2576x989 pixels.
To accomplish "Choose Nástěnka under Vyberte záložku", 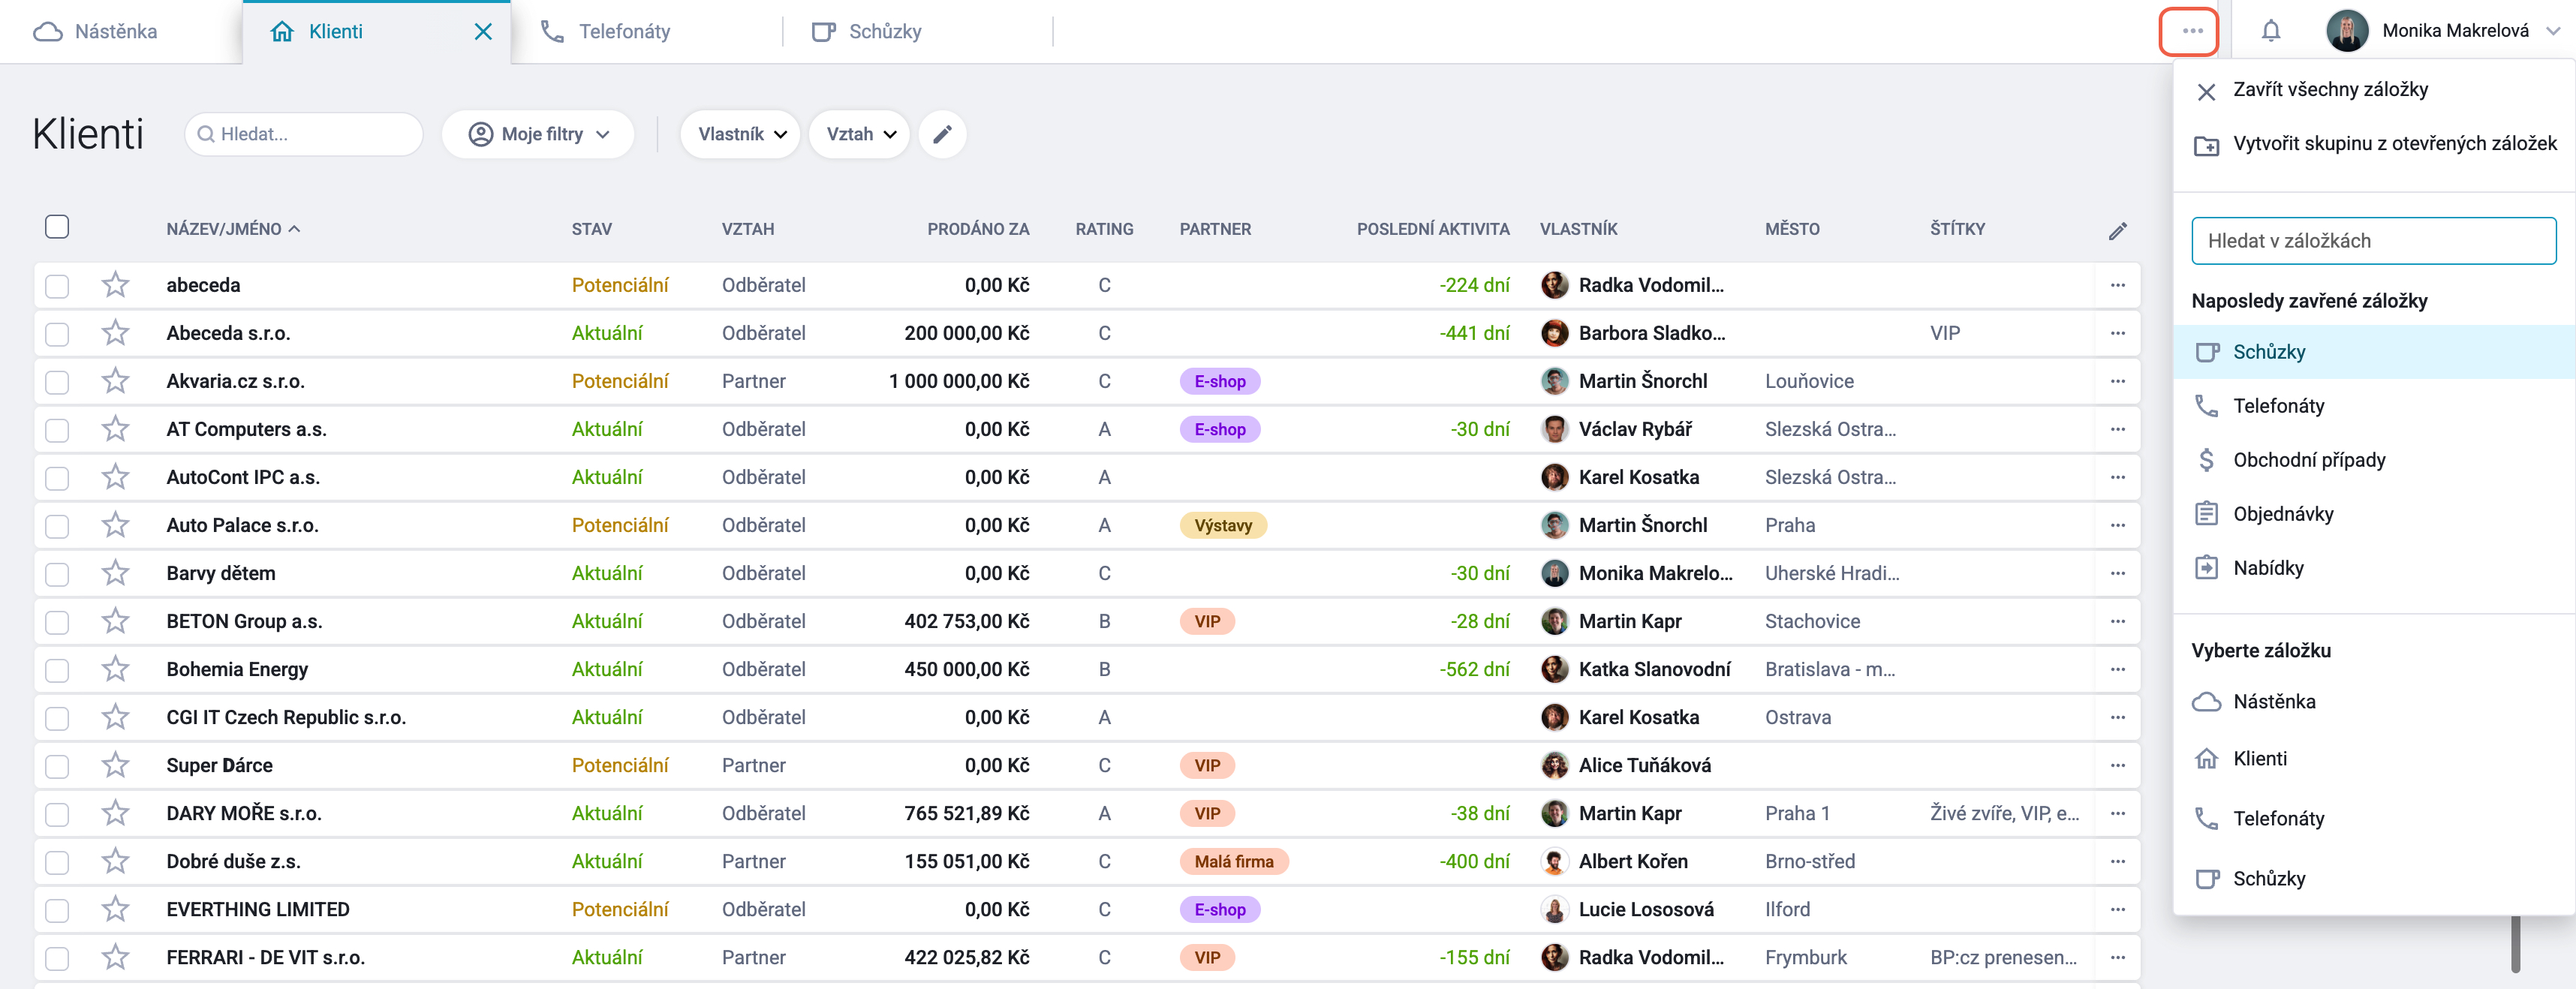I will click(x=2374, y=702).
